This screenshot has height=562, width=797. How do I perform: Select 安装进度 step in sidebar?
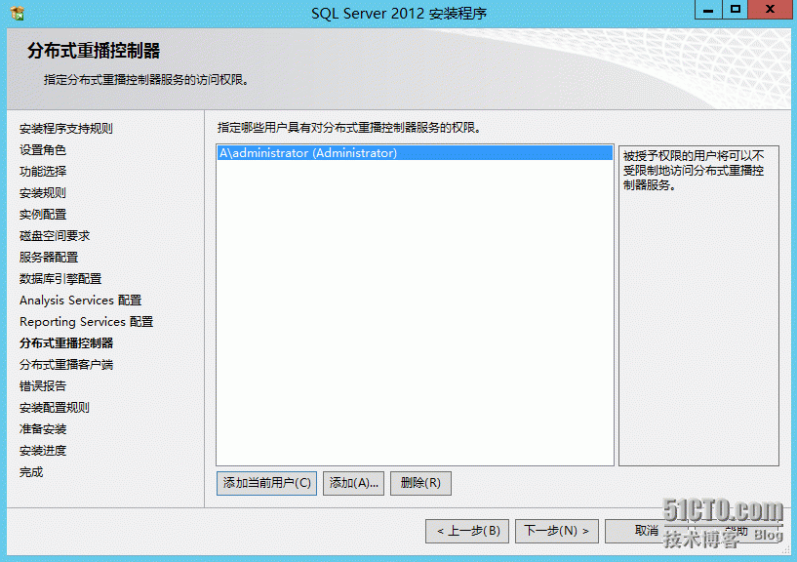43,451
